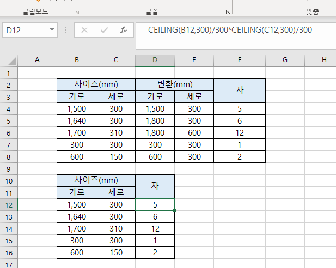This screenshot has width=336, height=268.
Task: Select cell B4 with value 1,500
Action: tap(76, 109)
